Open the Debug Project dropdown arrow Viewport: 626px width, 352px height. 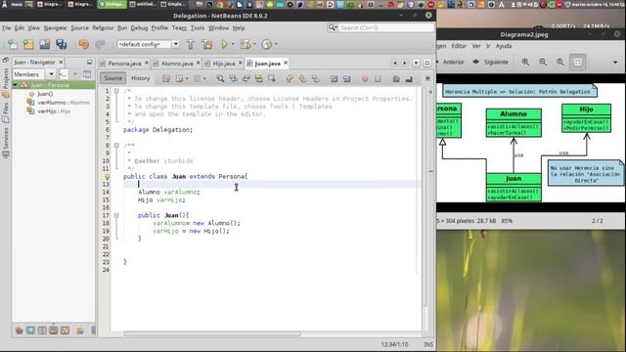coord(254,44)
